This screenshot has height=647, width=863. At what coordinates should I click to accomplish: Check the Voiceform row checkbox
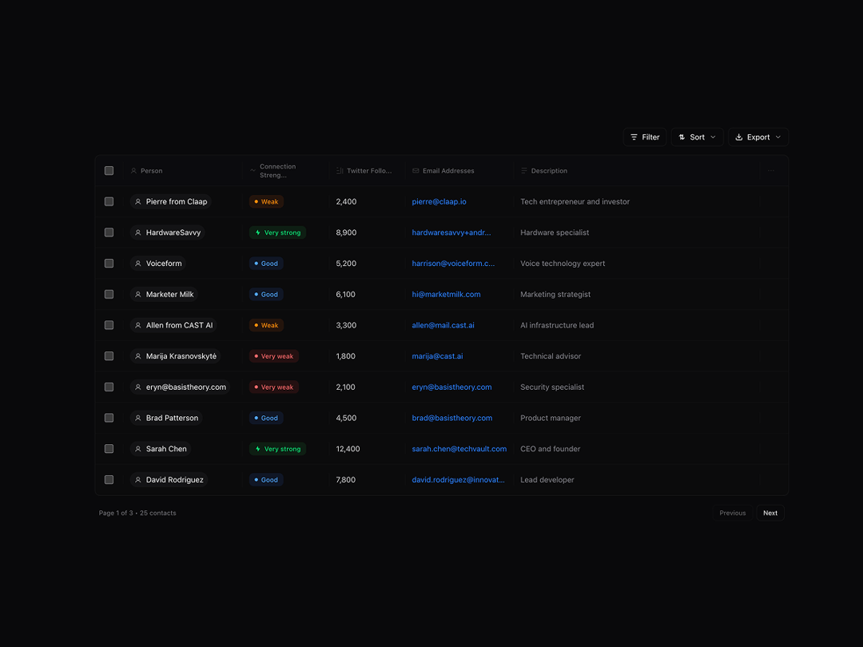109,264
